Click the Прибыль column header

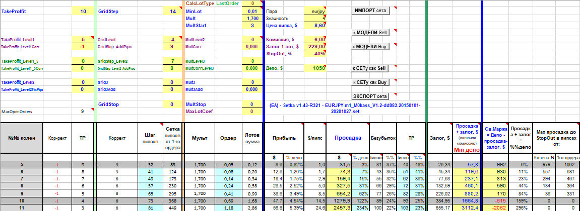(284, 138)
